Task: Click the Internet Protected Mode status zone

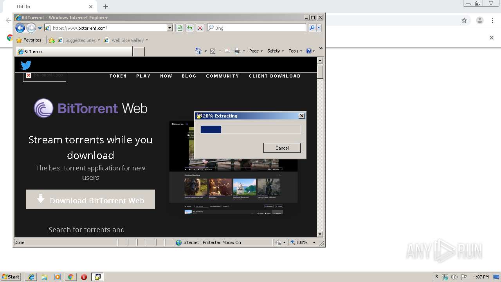Action: (x=223, y=242)
